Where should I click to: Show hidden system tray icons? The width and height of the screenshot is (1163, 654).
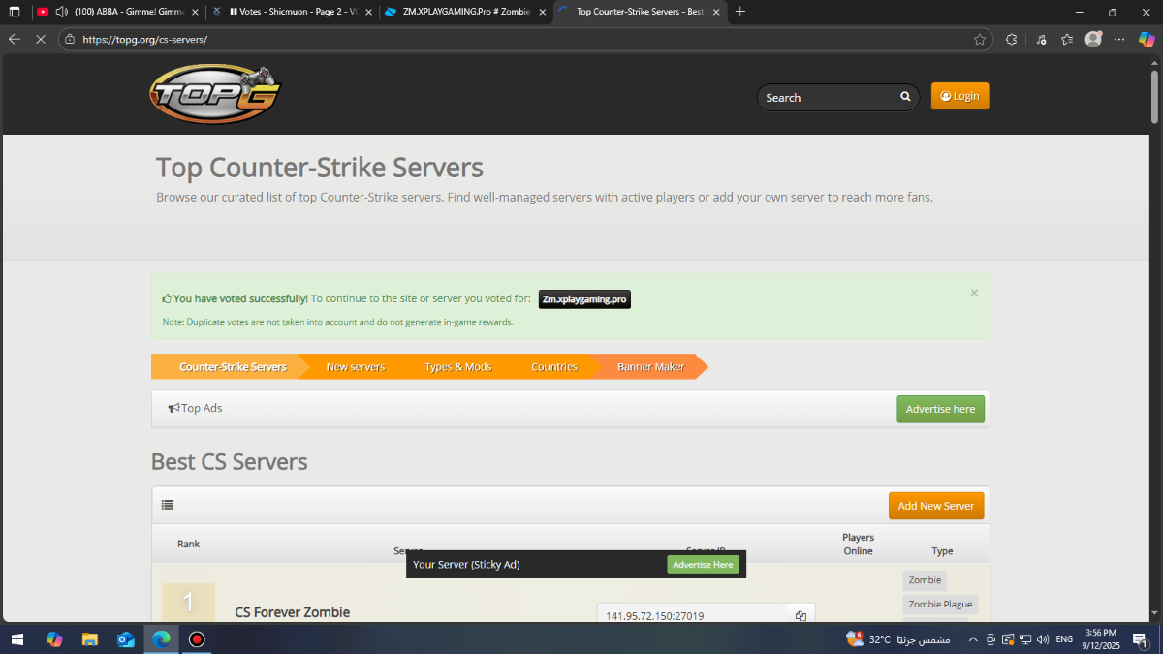click(x=972, y=639)
